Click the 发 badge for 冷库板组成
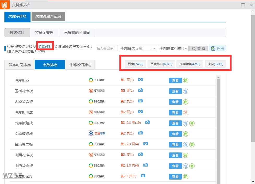This screenshot has width=255, height=184. (185, 113)
